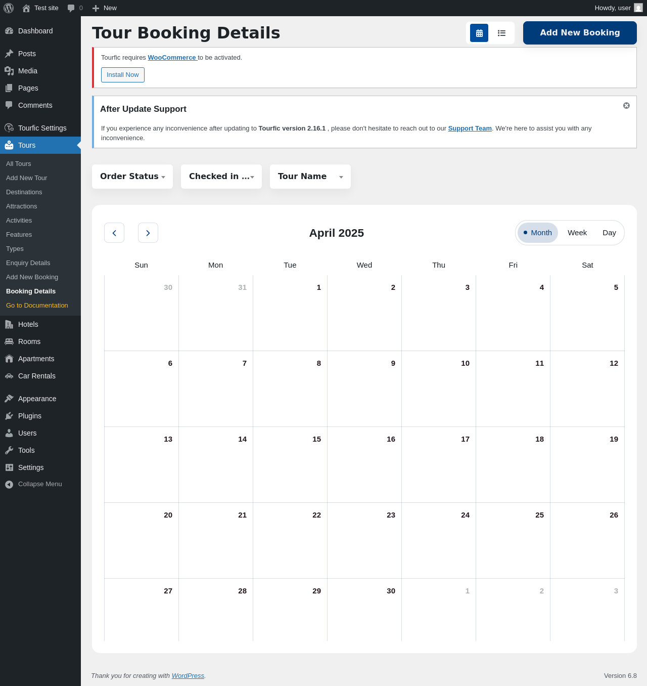Switch to list view icon
Viewport: 647px width, 686px height.
pos(501,33)
